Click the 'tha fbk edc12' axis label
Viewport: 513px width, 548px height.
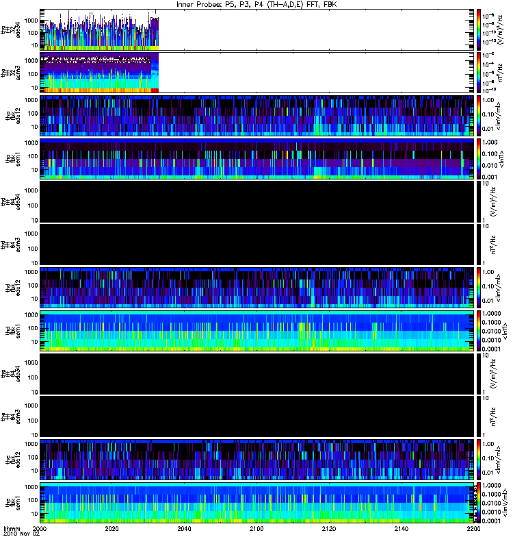[13, 116]
